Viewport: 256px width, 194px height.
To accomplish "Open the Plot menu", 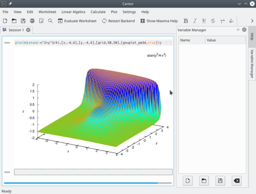I will 114,12.
